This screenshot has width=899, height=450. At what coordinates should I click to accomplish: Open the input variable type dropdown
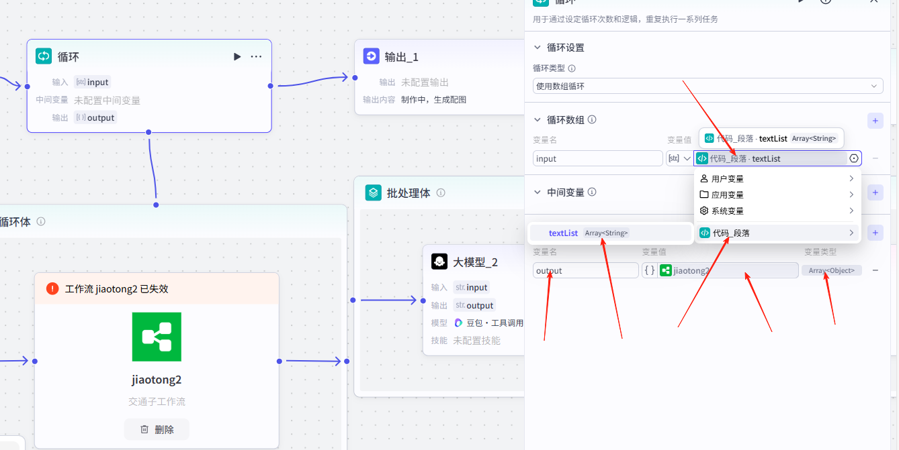pyautogui.click(x=678, y=159)
